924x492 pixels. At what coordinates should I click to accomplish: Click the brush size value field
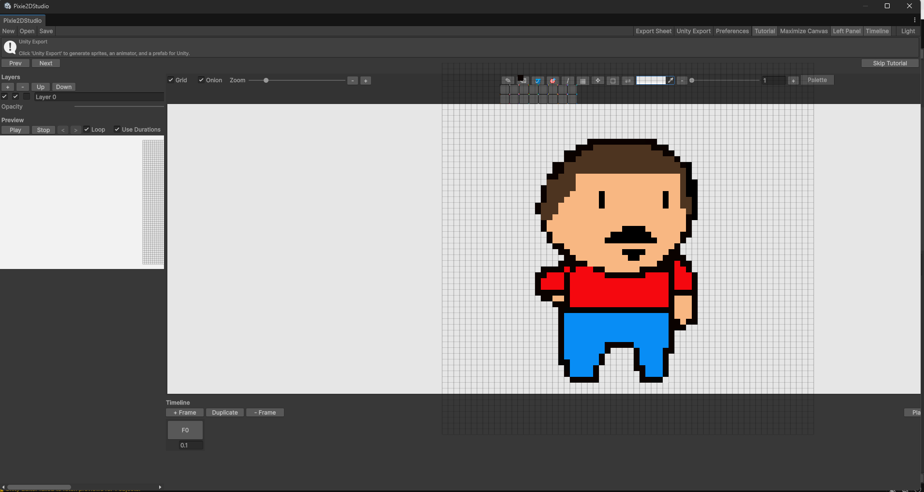[774, 80]
